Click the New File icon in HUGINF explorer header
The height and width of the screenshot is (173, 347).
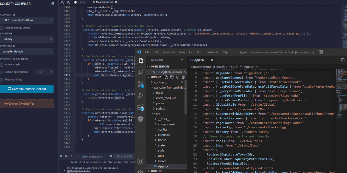pos(167,77)
